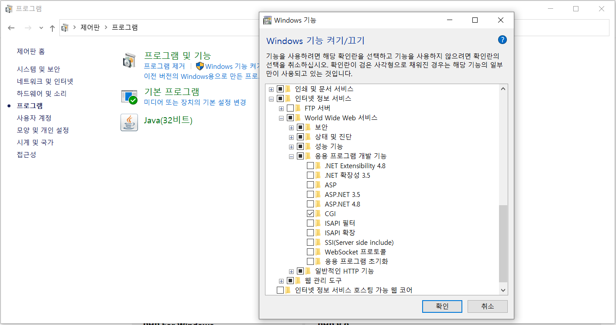The image size is (616, 325).
Task: Open the recent locations dropdown arrow
Action: click(41, 28)
